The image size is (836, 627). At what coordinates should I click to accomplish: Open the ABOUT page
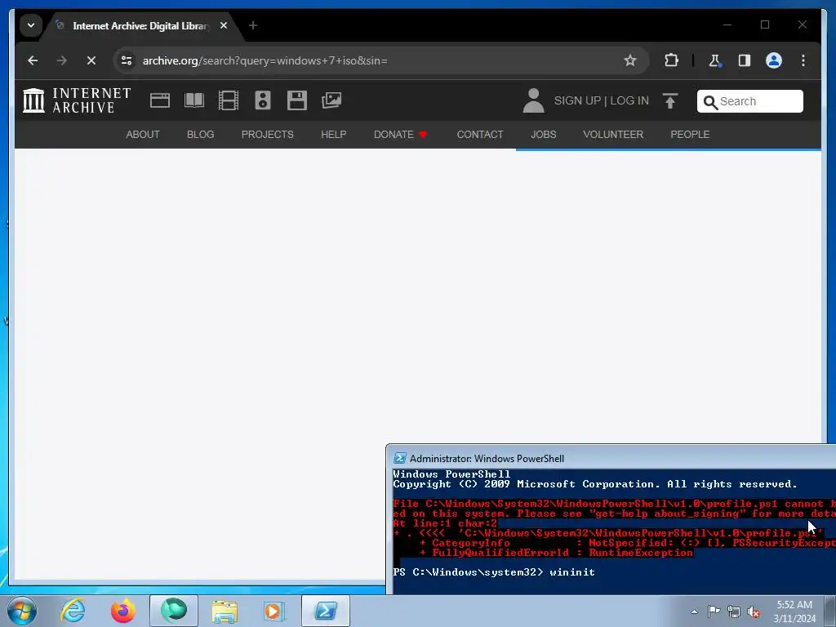click(143, 135)
